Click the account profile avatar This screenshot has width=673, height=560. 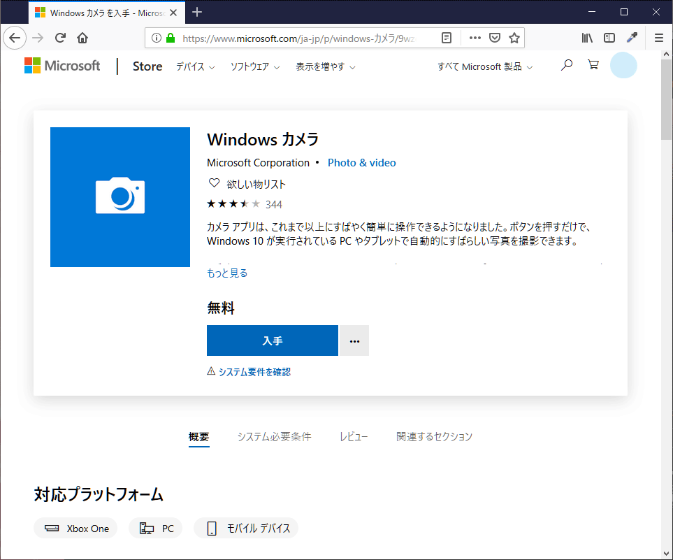623,65
